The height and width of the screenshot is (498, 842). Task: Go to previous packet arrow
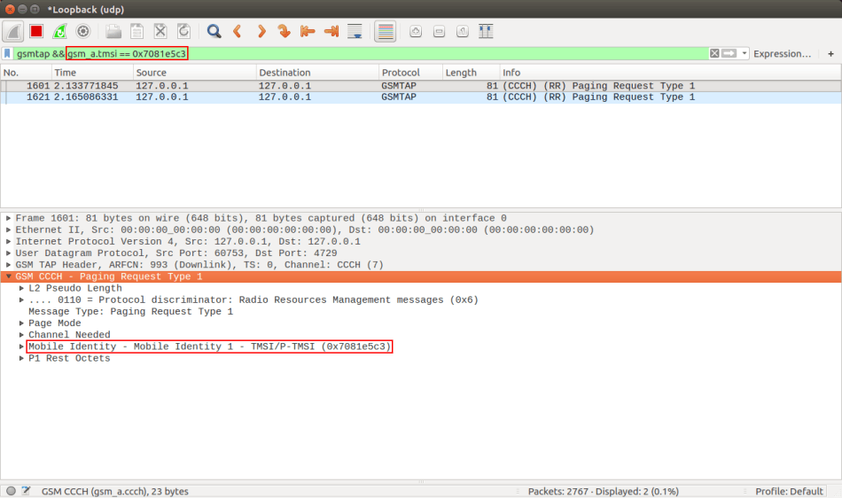point(238,31)
